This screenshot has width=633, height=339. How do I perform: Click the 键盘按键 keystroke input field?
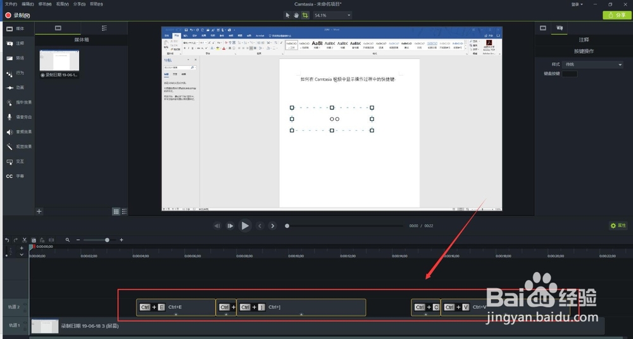click(x=570, y=74)
